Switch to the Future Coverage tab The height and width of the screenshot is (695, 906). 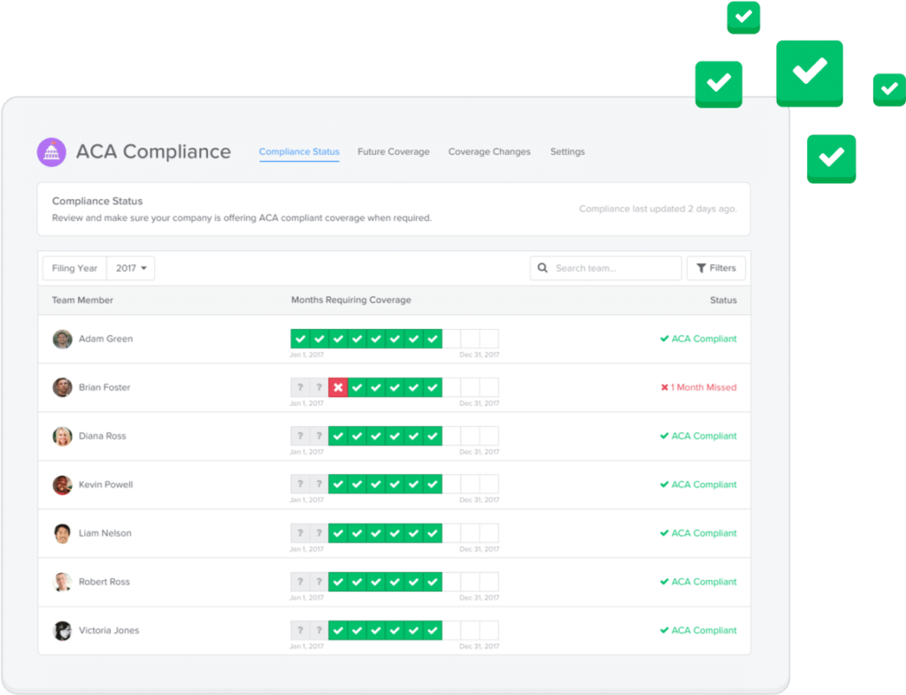(393, 152)
